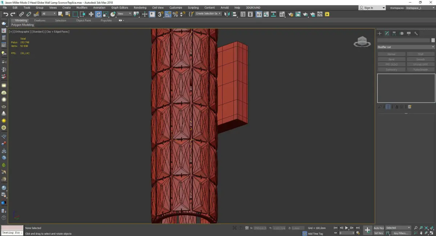Click the Add Time Tag label
436x236 pixels.
(x=315, y=233)
